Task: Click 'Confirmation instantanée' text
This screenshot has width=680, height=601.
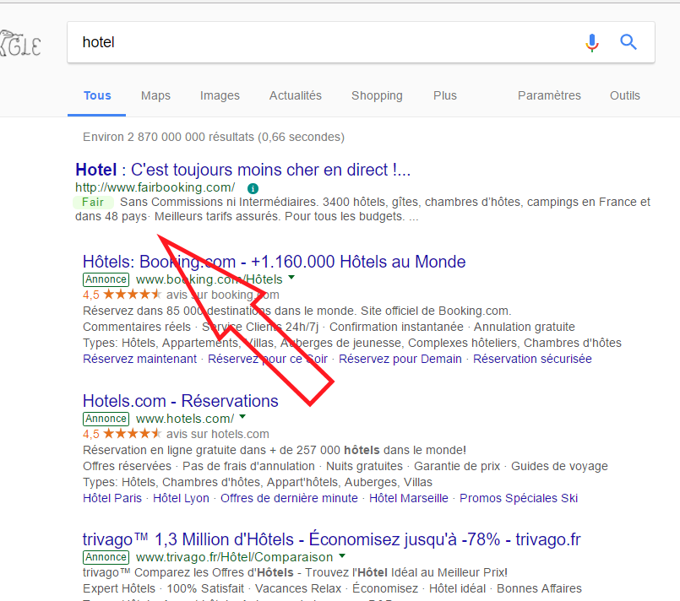Action: [x=396, y=327]
